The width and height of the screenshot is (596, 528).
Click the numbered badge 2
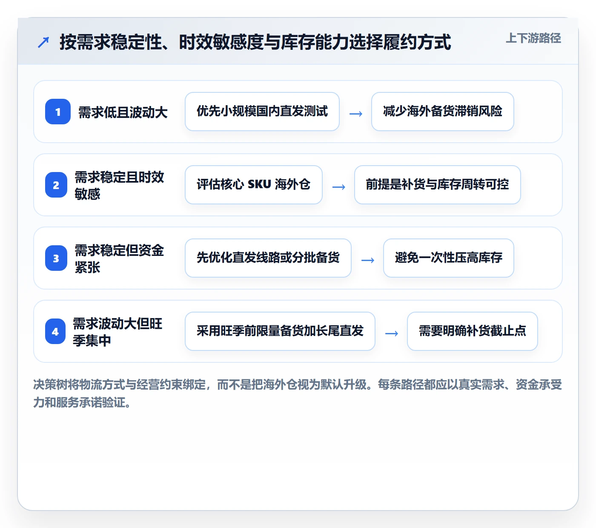click(x=56, y=185)
